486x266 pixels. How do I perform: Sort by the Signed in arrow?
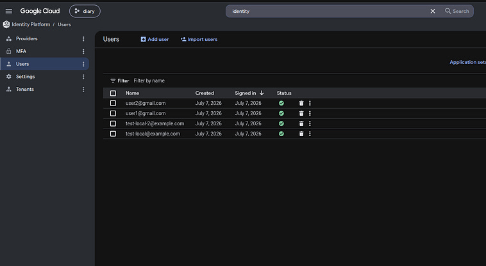(x=262, y=93)
